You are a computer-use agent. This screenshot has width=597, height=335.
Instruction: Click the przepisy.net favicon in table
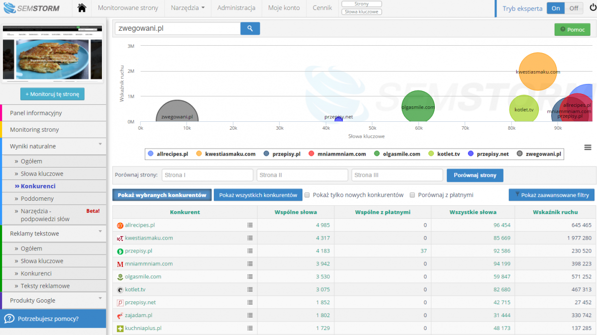(120, 303)
